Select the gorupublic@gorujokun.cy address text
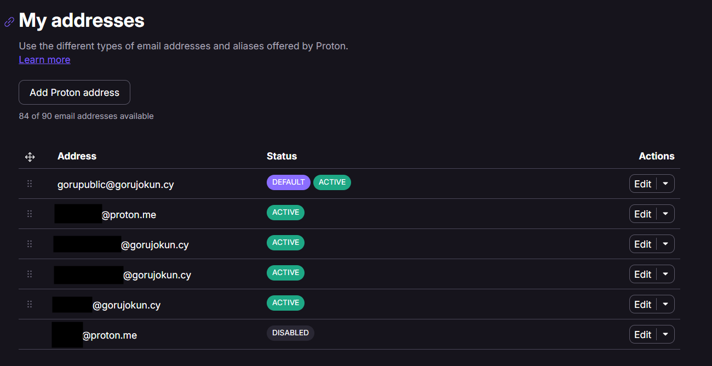712x366 pixels. tap(116, 185)
